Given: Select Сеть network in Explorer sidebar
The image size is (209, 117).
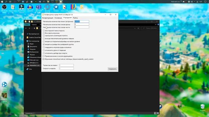Looking at the screenshot, I should (x=29, y=69).
